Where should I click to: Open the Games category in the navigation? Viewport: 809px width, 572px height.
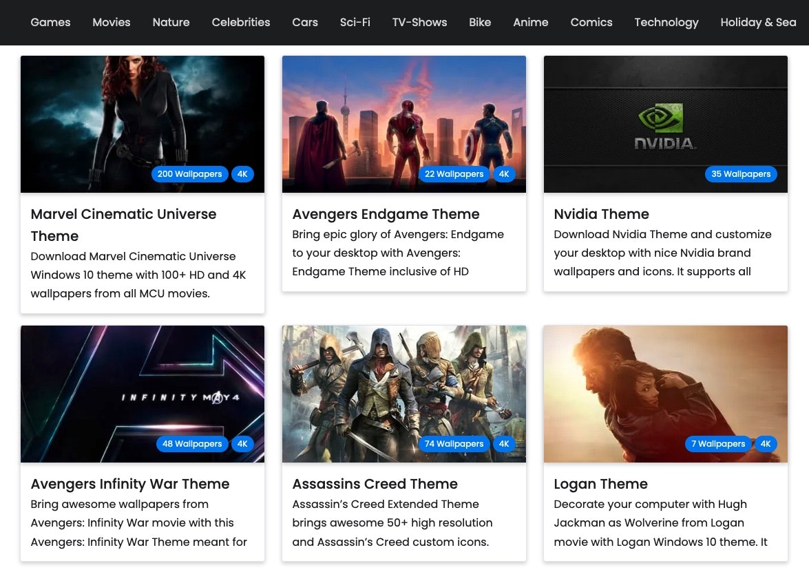50,22
